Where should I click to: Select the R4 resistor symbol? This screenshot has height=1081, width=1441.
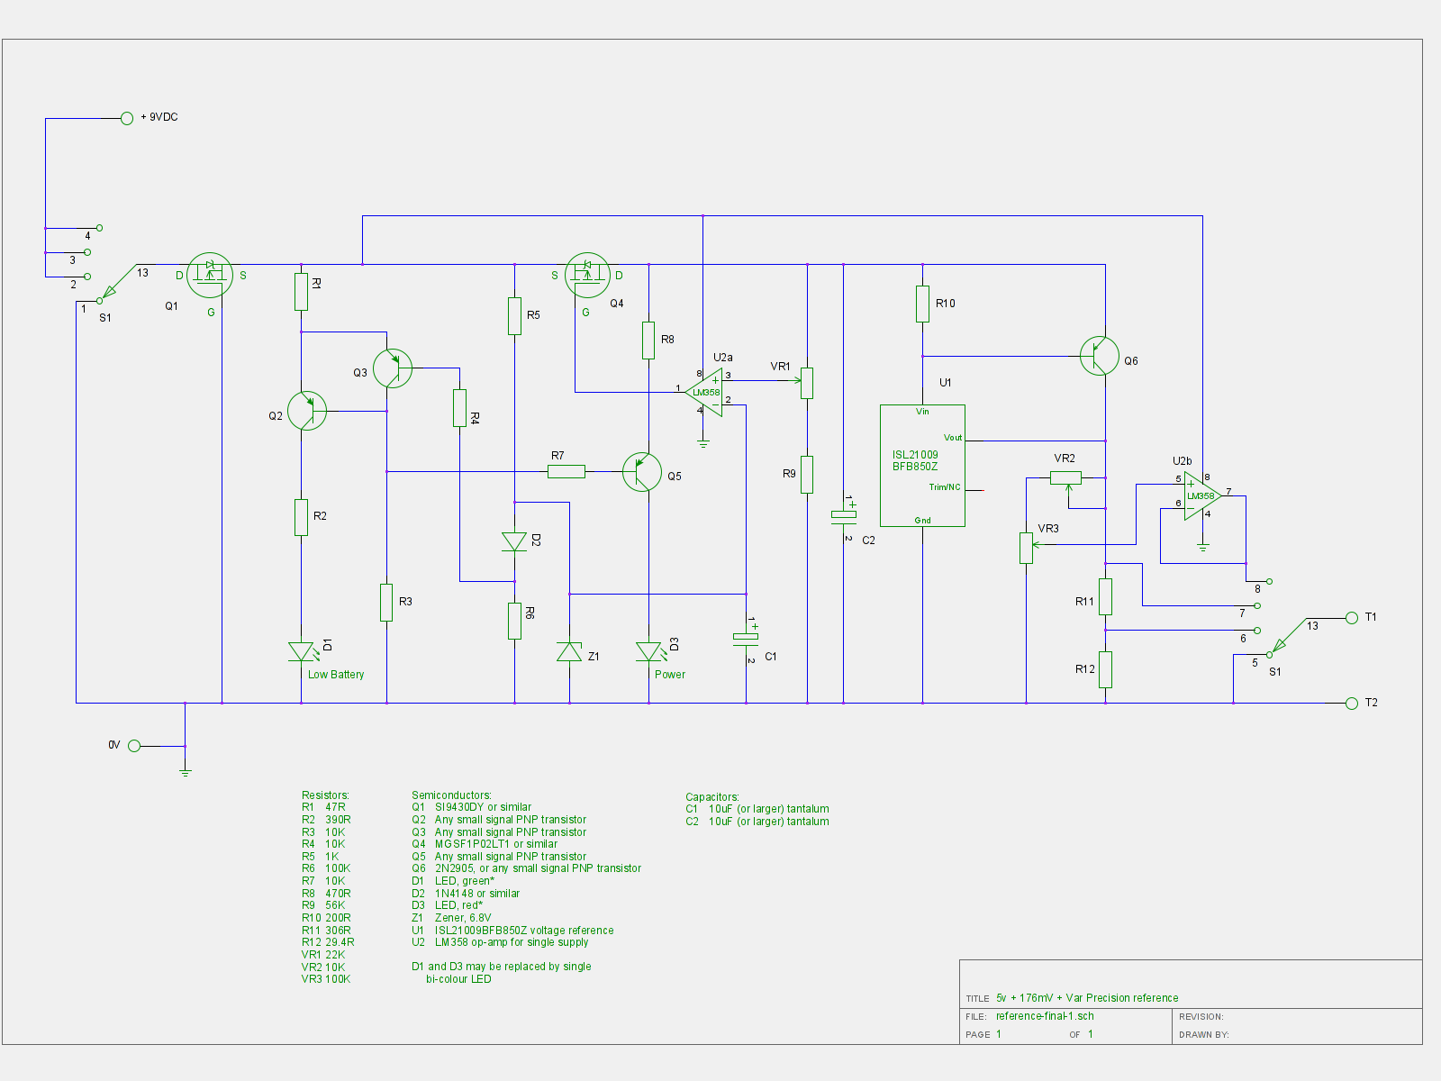[x=459, y=408]
